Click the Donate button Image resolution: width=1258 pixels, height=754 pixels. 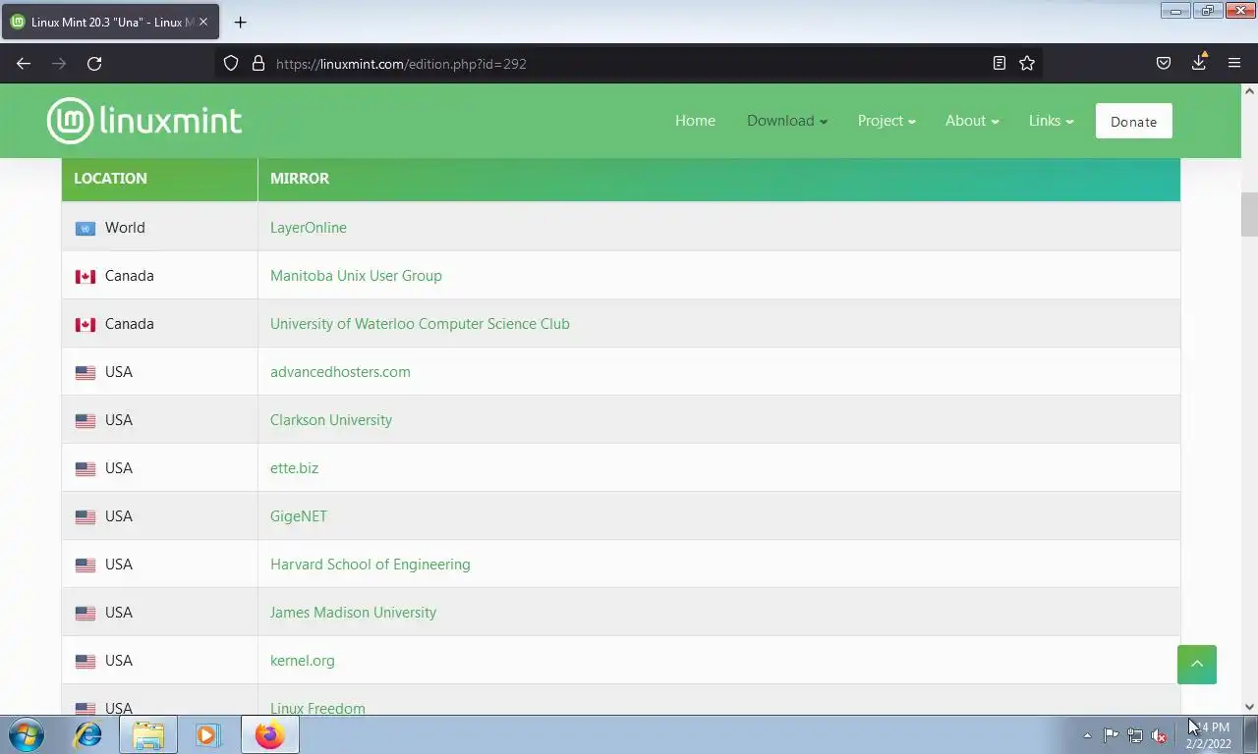pos(1133,121)
